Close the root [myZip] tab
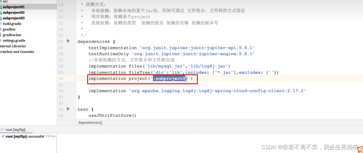Viewport: 363px width, 153px height. pos(29,130)
